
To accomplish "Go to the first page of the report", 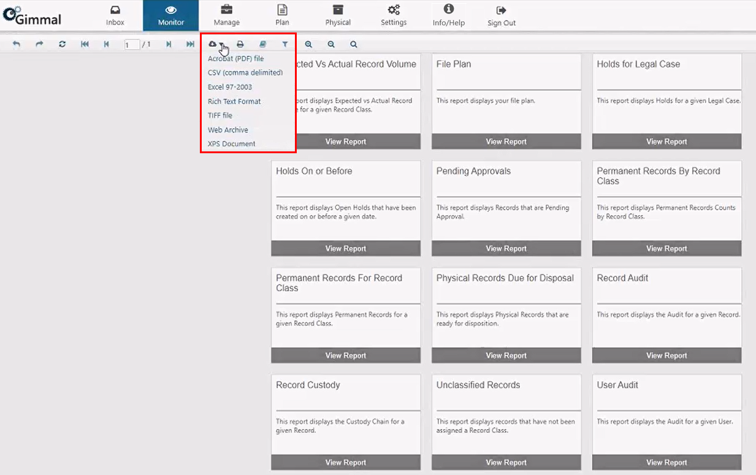I will click(x=85, y=44).
